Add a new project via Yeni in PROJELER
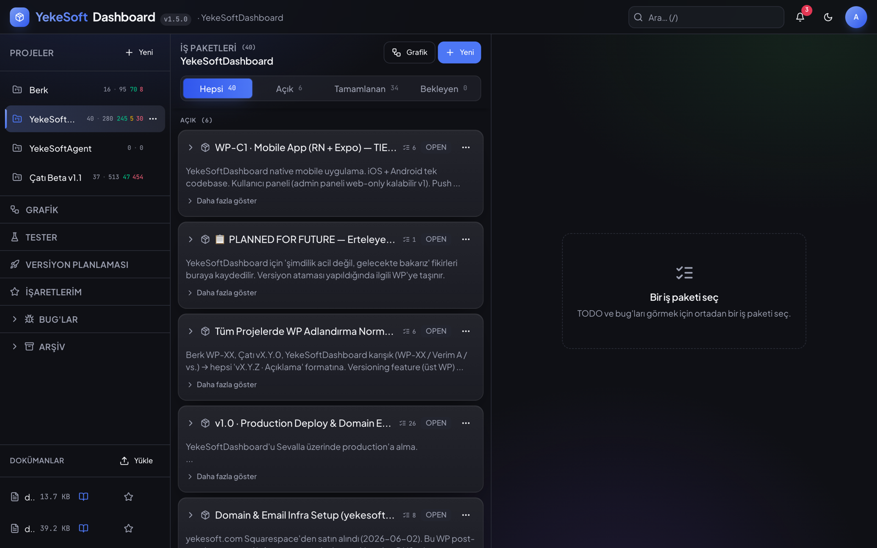This screenshot has width=877, height=548. point(139,53)
